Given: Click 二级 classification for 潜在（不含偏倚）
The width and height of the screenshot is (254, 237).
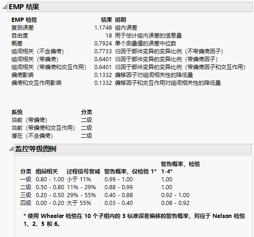Looking at the screenshot, I should (x=87, y=135).
